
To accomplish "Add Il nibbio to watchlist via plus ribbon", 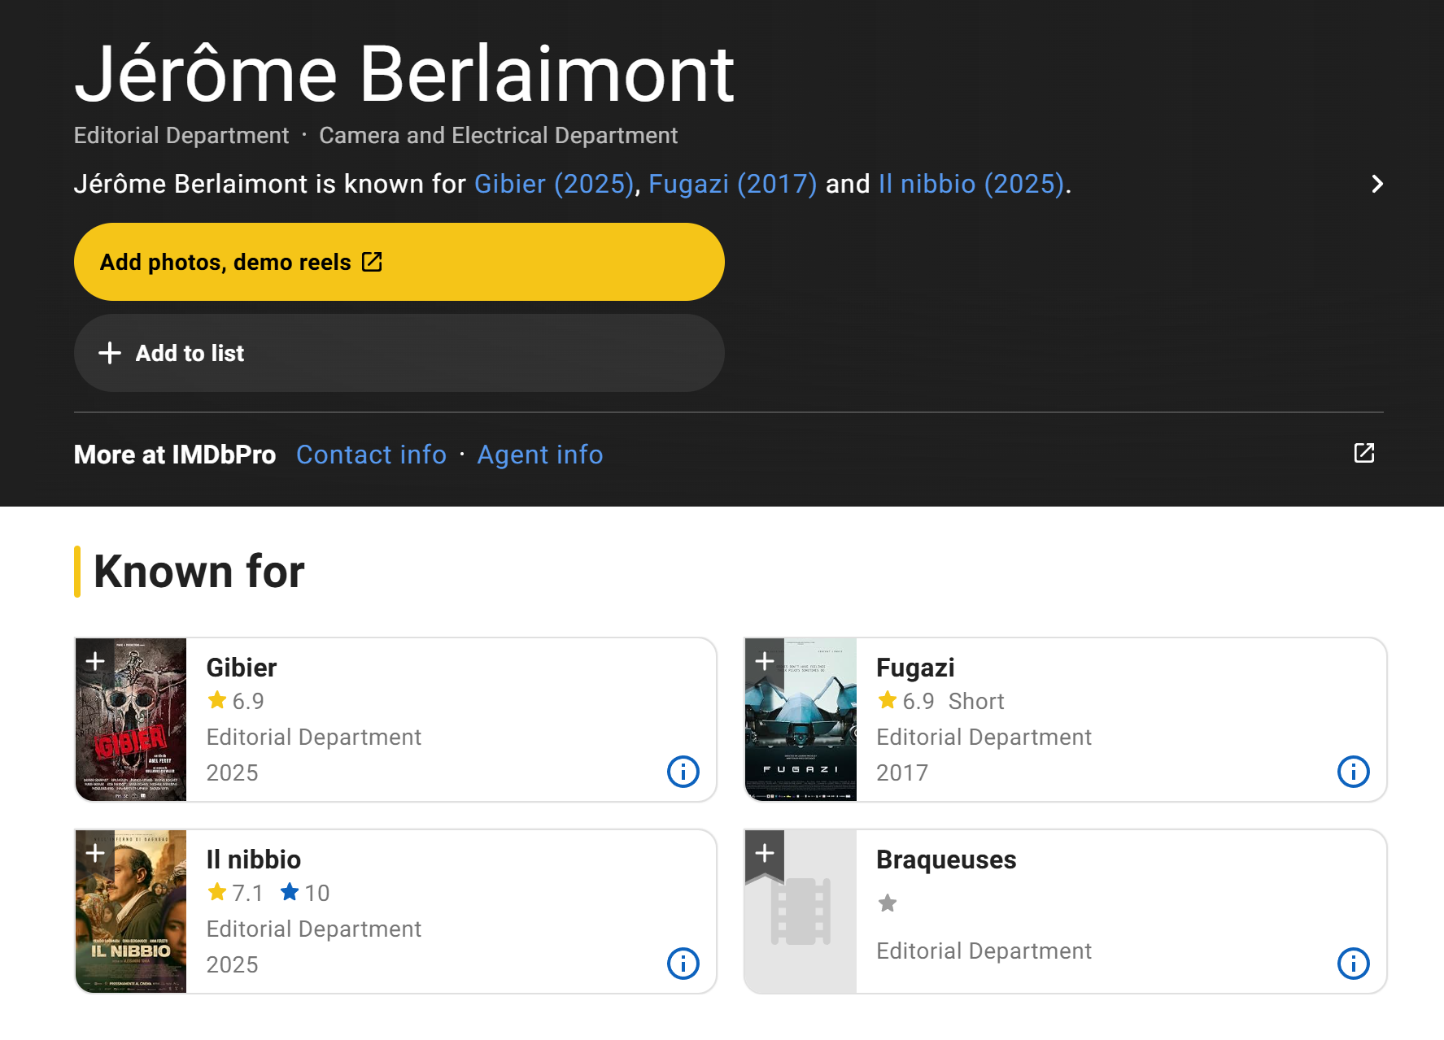I will click(x=95, y=854).
